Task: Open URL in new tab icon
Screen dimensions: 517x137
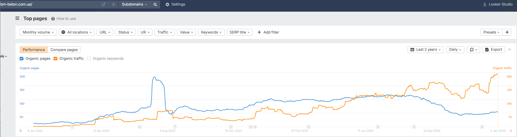Action: coord(103,4)
